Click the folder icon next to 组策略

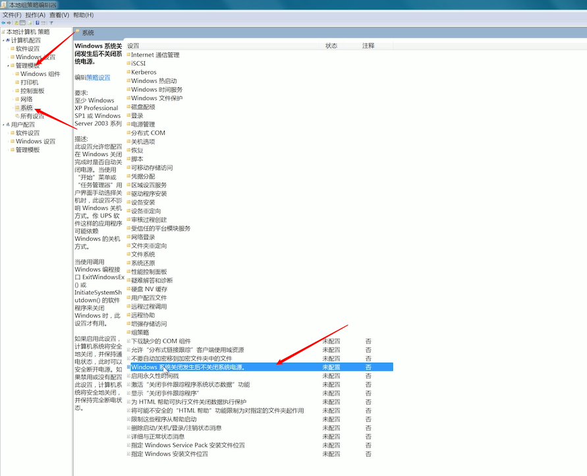tap(128, 332)
